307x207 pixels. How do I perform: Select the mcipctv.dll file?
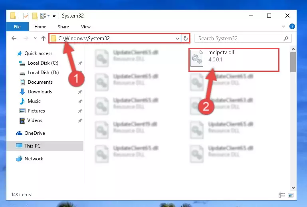[x=234, y=60]
